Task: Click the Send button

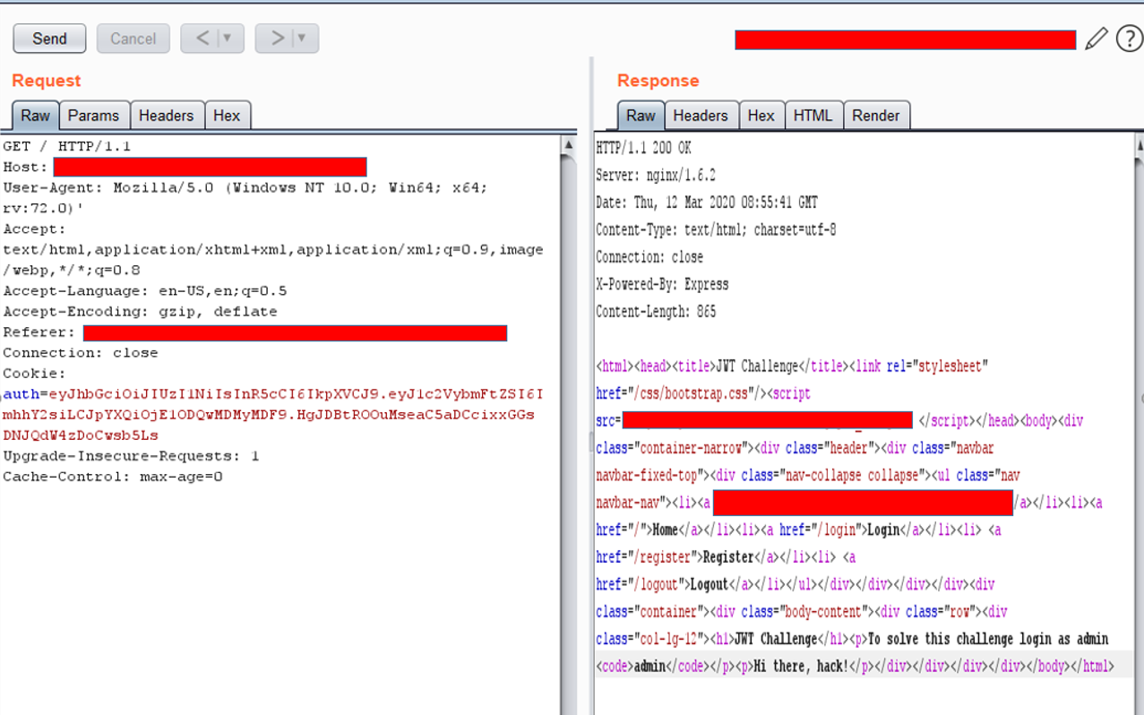Action: pos(49,39)
